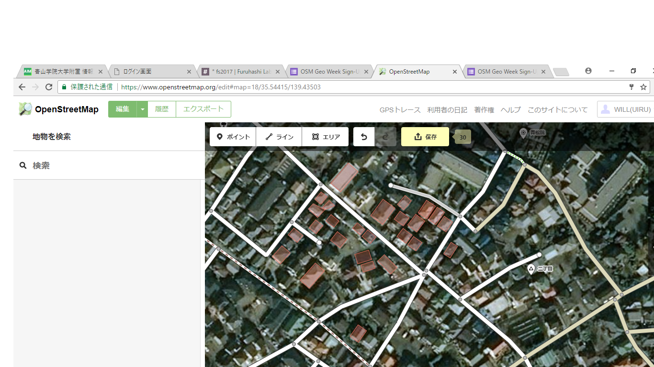The width and height of the screenshot is (654, 367).
Task: Switch to the エクスポート tab
Action: click(x=203, y=109)
